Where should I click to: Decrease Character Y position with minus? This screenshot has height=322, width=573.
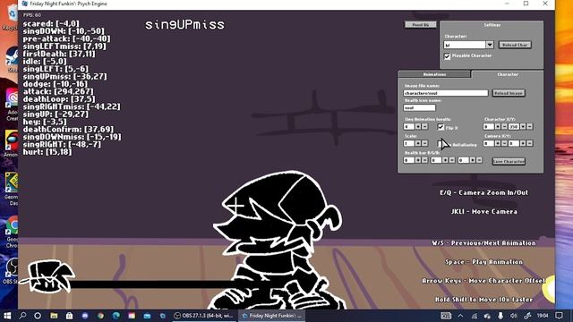529,127
